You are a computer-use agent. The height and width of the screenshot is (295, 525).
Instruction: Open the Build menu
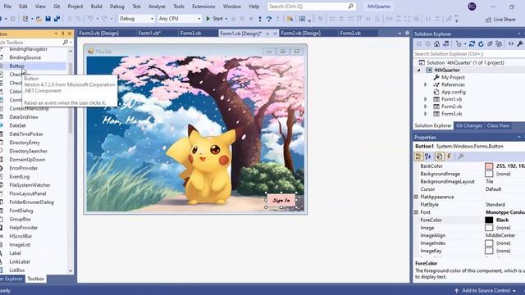(x=97, y=7)
